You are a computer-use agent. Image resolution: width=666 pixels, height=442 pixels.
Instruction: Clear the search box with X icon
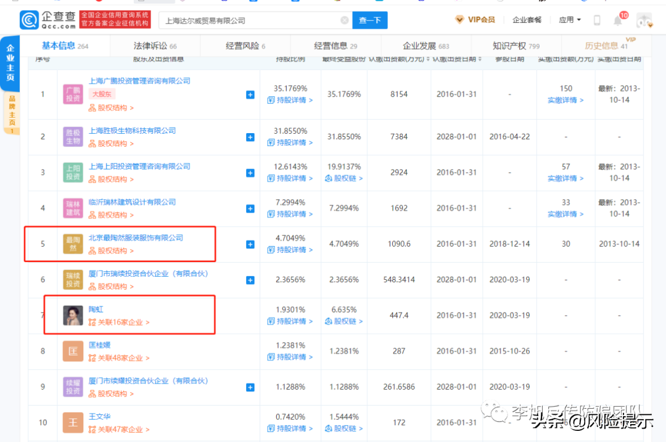pyautogui.click(x=344, y=20)
